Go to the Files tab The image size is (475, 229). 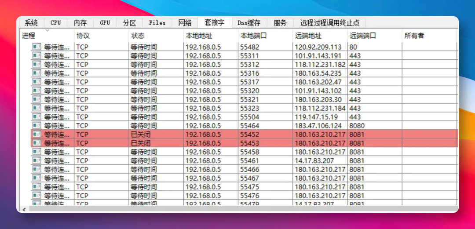click(157, 23)
